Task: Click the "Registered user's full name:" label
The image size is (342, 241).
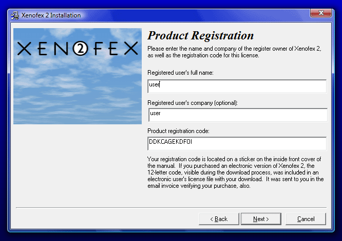Action: [x=180, y=73]
